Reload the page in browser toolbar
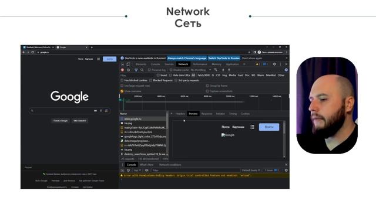Viewport: 376px width, 211px height. (32, 52)
